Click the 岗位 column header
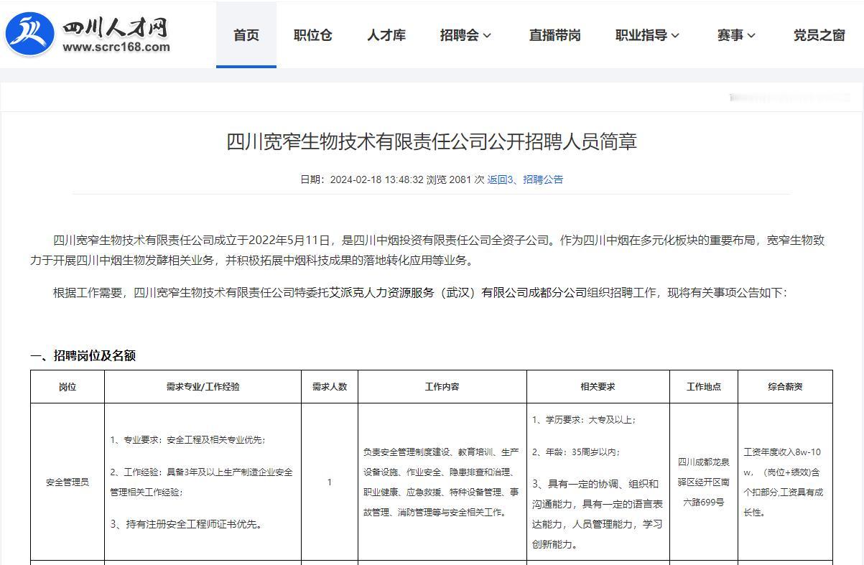Screen dimensions: 864x565 [68, 386]
